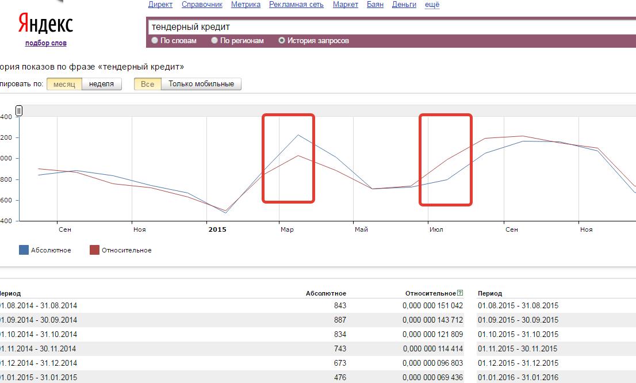Open the Справочник link
This screenshot has width=636, height=383.
point(202,5)
